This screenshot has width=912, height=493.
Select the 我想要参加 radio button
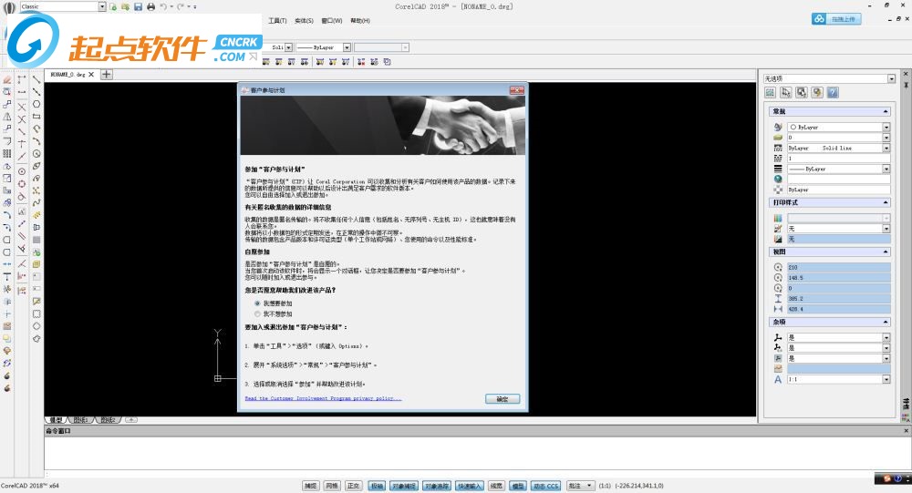(x=257, y=303)
